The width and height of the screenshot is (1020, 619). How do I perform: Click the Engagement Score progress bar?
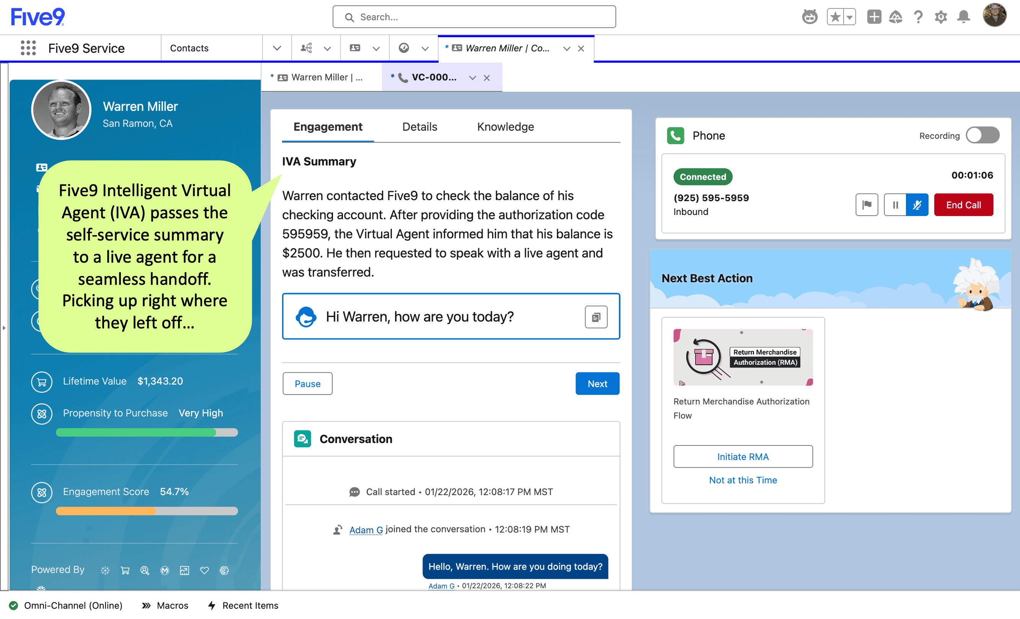tap(147, 511)
